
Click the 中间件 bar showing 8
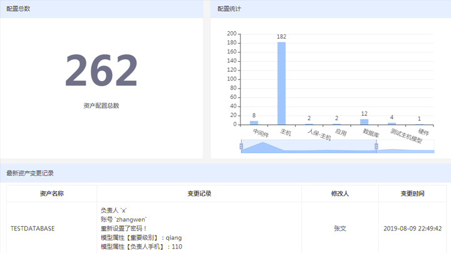[x=254, y=122]
